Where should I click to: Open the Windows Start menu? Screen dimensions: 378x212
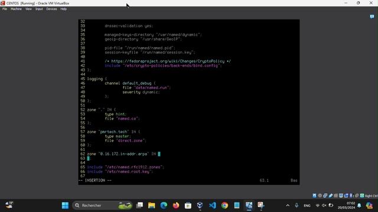point(65,206)
